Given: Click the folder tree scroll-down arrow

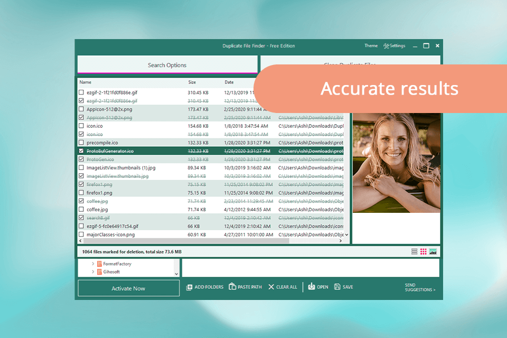Looking at the screenshot, I should tap(176, 274).
